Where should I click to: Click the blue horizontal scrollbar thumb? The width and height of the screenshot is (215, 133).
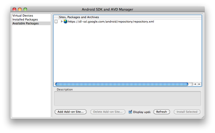pyautogui.click(x=122, y=84)
